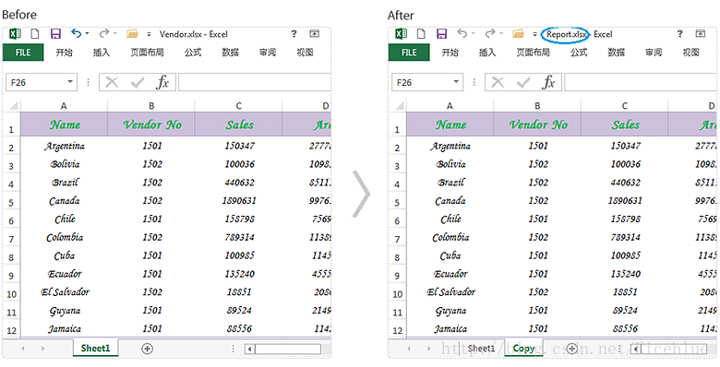Open the 审阅 tab in Vendor.xlsx window
Screen dimensions: 720x367
[268, 53]
